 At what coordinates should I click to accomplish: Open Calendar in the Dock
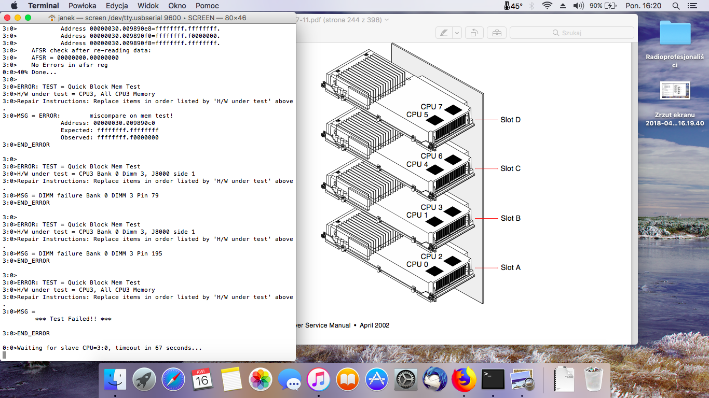202,380
